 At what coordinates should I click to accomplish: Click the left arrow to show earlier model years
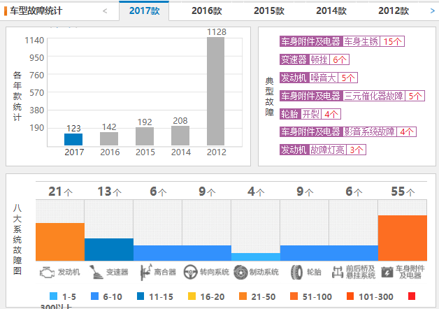pyautogui.click(x=105, y=11)
